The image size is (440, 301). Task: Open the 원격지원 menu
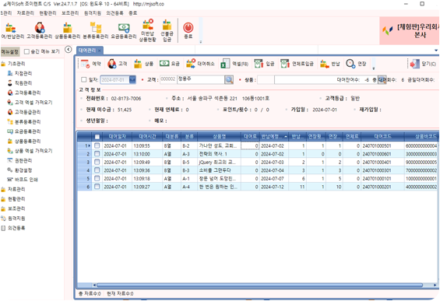[x=93, y=13]
